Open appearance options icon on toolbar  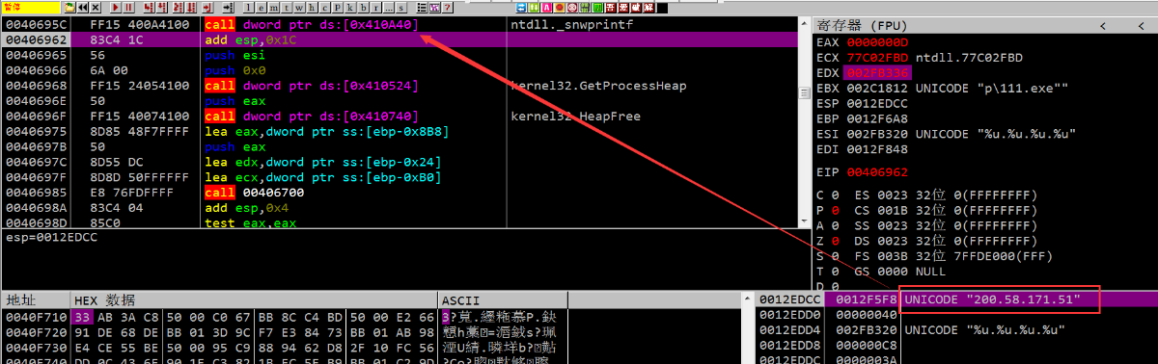434,8
